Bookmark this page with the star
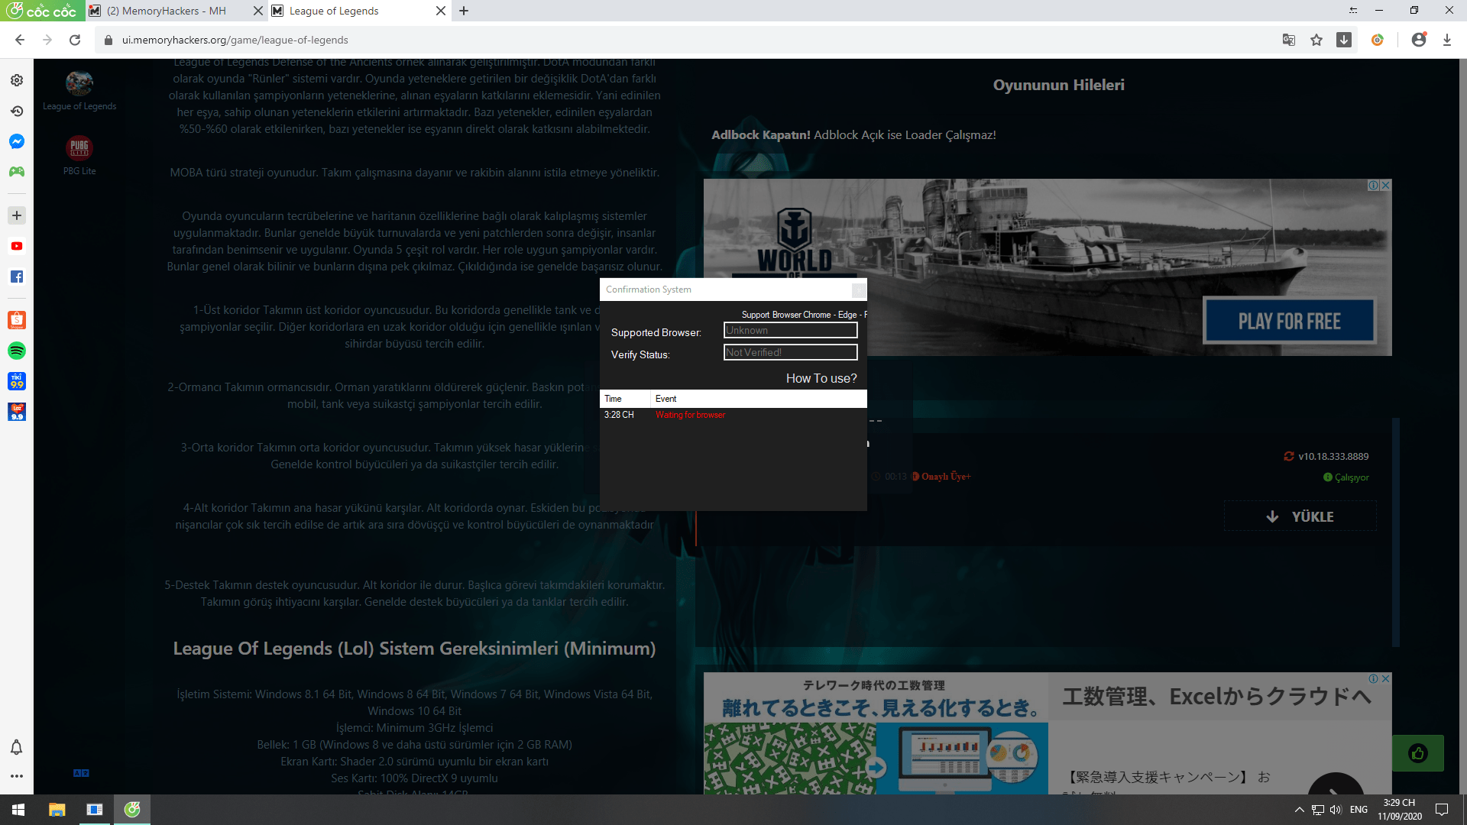Viewport: 1467px width, 825px height. click(x=1316, y=40)
